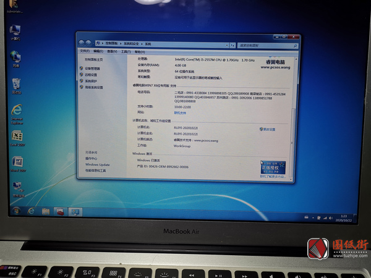Click the www.pcsos.wang logo text

tap(275, 67)
